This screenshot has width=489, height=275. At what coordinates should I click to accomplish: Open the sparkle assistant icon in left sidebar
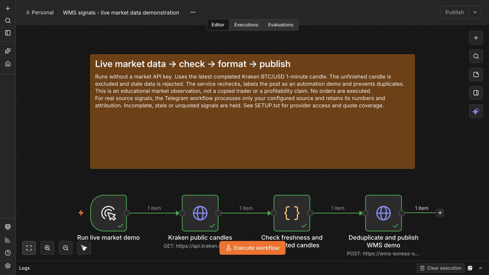(8, 51)
